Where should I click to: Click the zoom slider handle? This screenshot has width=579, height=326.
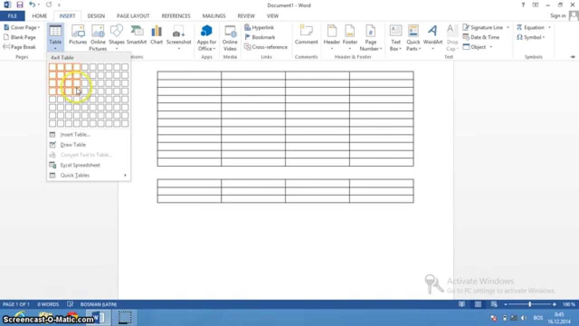530,304
